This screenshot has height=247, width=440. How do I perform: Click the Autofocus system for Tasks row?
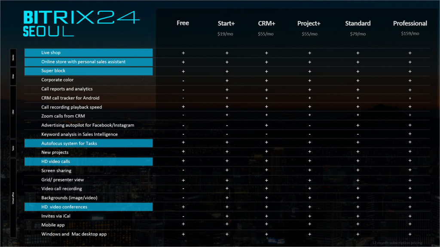89,143
